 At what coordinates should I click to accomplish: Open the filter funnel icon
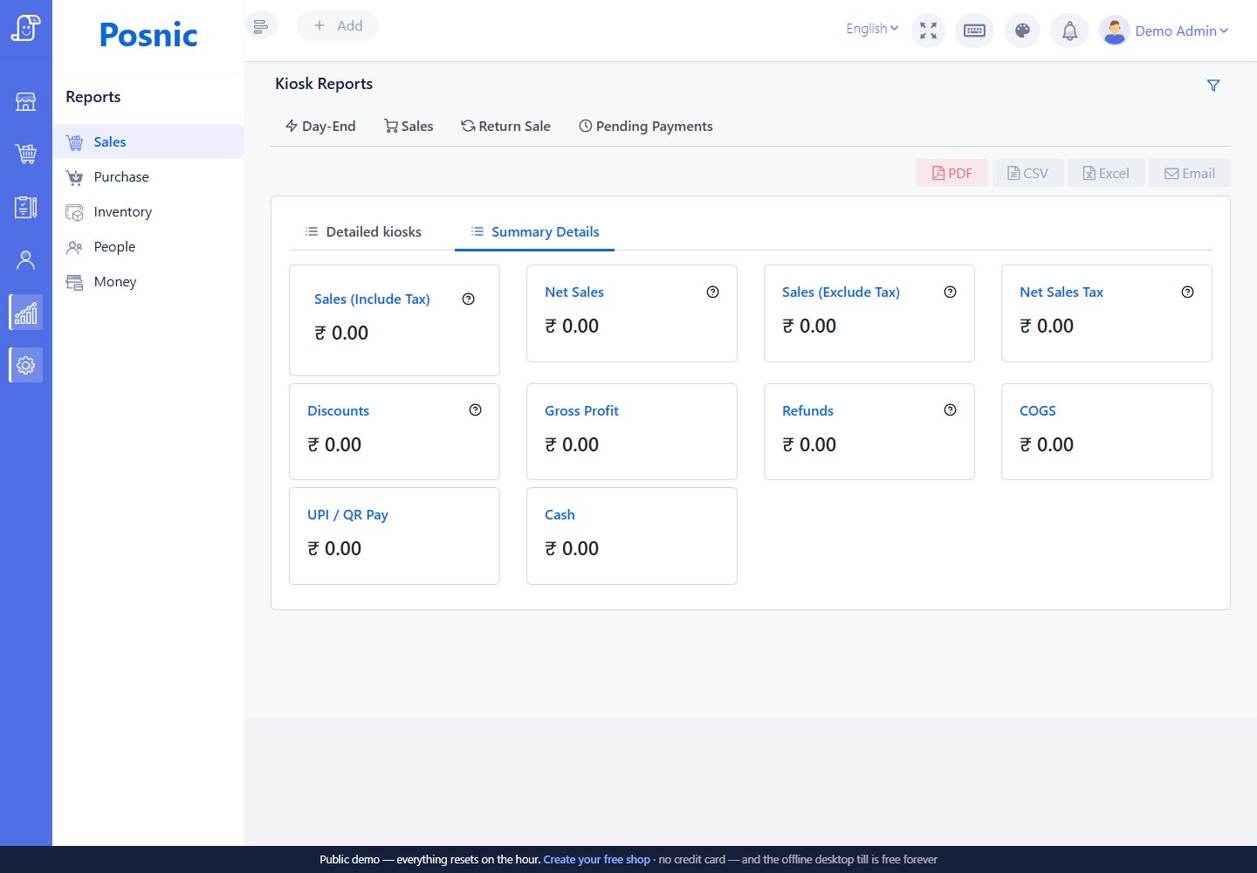click(x=1212, y=86)
